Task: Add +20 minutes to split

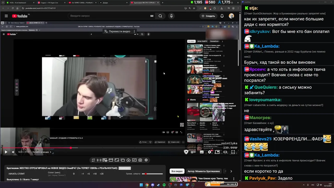Action: pos(102,174)
